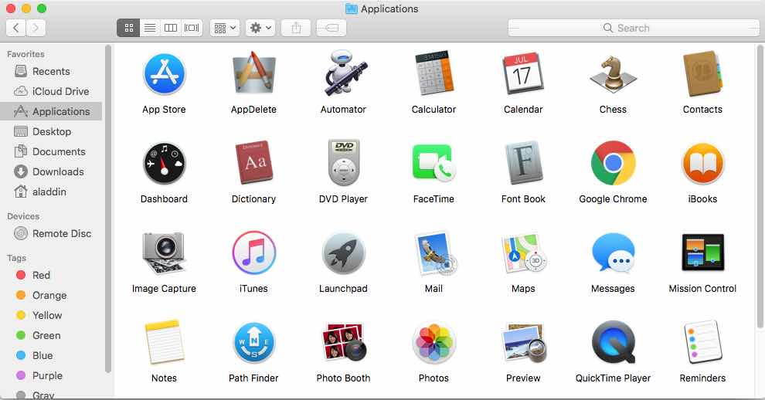Click the Image Capture icon

[164, 253]
